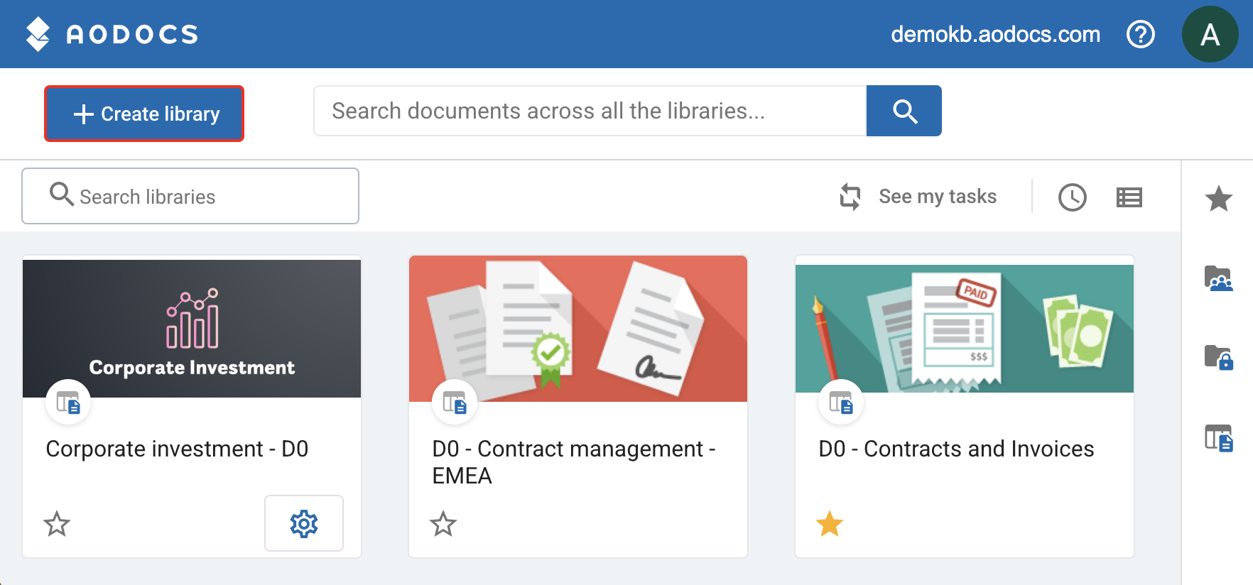
Task: Switch to list view icon
Action: (1129, 197)
